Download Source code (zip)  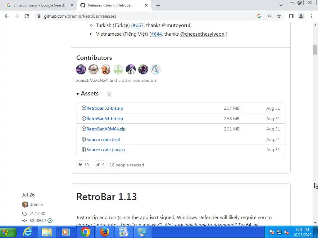coord(103,140)
